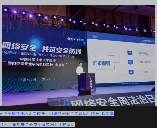Select the caption line naming 俞能海
157x128 pixels.
pyautogui.click(x=57, y=114)
